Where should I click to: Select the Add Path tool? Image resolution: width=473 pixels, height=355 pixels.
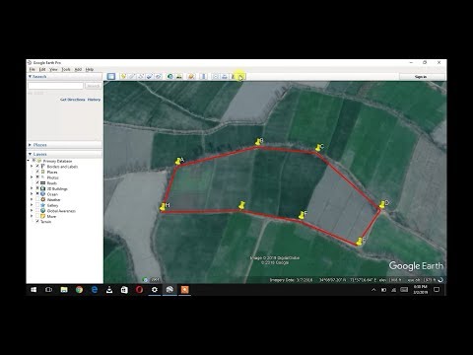(141, 77)
